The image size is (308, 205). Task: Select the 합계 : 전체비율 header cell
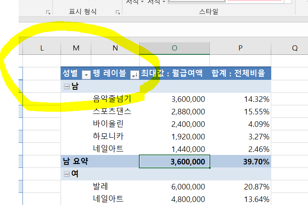(241, 73)
